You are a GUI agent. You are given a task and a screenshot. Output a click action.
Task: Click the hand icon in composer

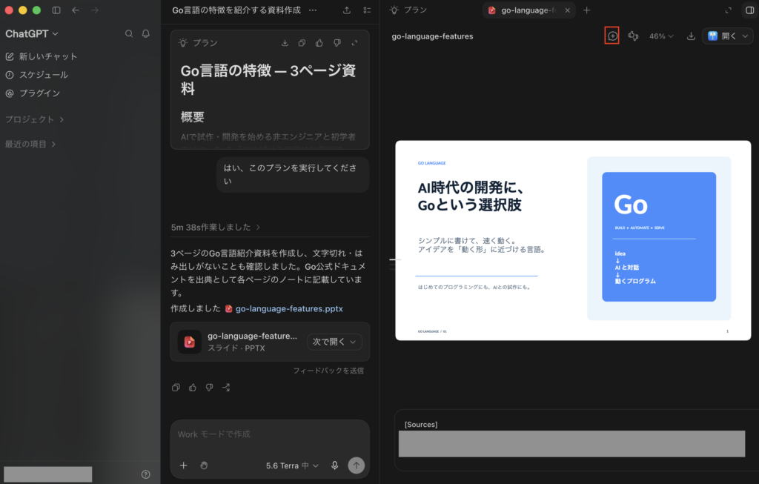point(204,465)
